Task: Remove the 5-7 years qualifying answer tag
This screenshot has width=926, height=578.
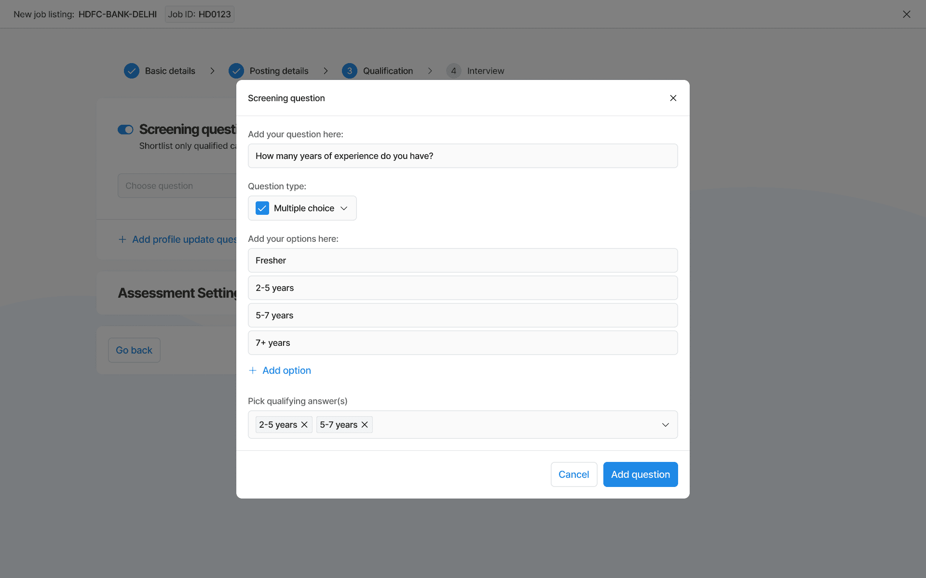Action: tap(365, 424)
